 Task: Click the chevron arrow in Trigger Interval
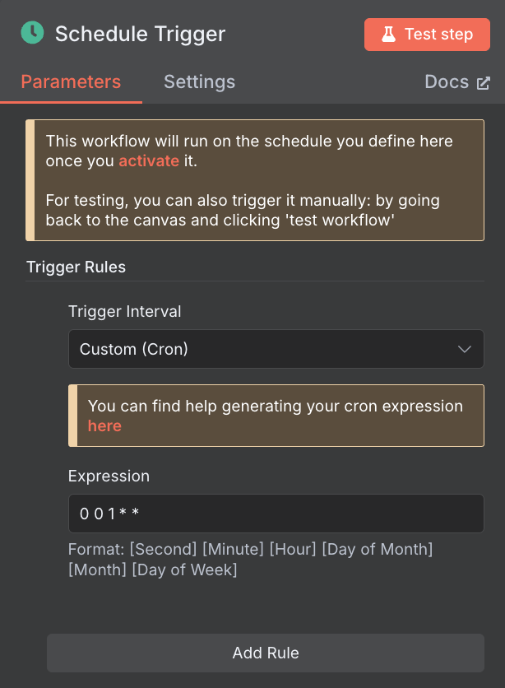pyautogui.click(x=464, y=349)
